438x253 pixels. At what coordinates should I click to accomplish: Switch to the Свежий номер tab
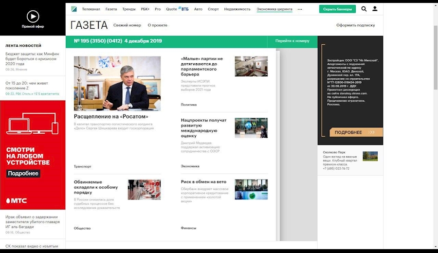click(x=127, y=25)
